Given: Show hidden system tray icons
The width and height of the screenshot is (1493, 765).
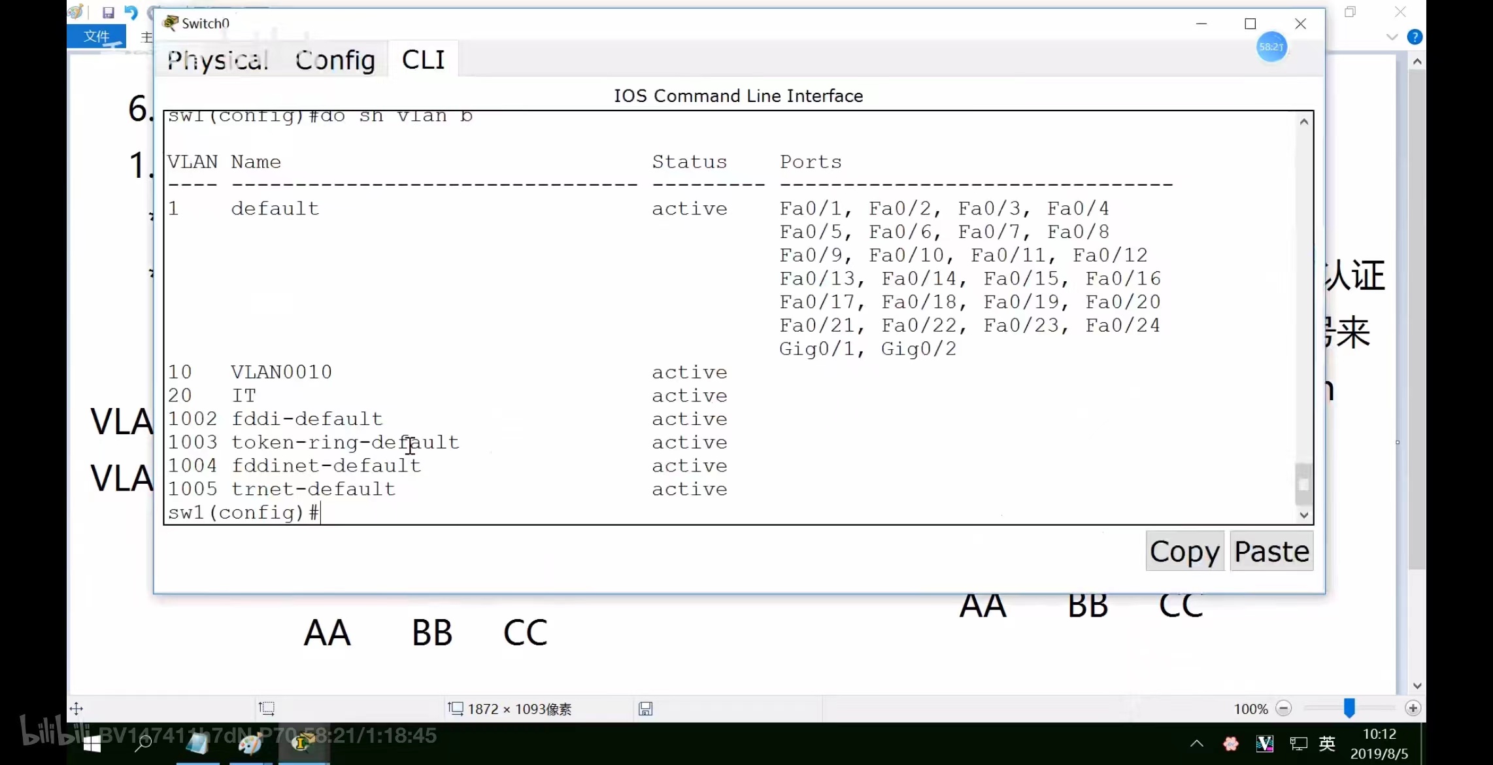Looking at the screenshot, I should pos(1196,744).
